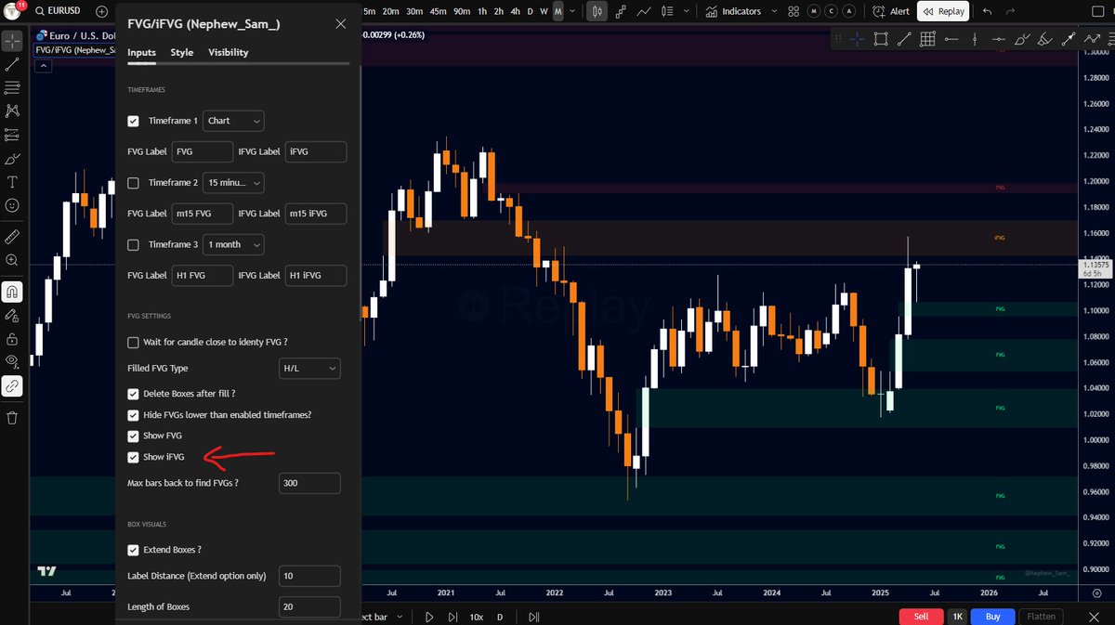Switch to the Style tab
This screenshot has height=625, width=1115.
click(182, 53)
